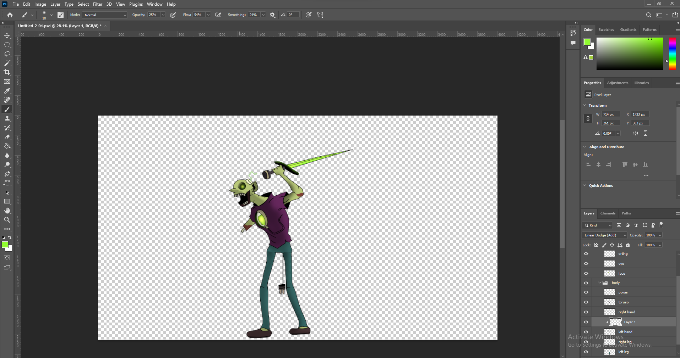Hide the toruso layer

coord(586,302)
